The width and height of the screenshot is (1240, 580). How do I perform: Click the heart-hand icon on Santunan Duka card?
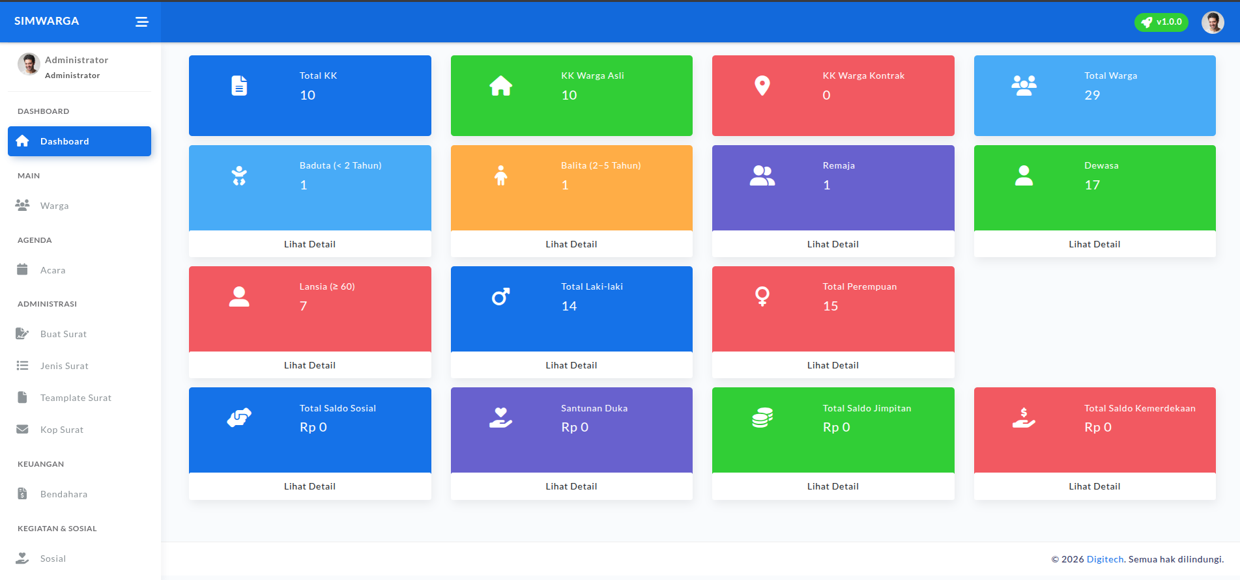(501, 417)
